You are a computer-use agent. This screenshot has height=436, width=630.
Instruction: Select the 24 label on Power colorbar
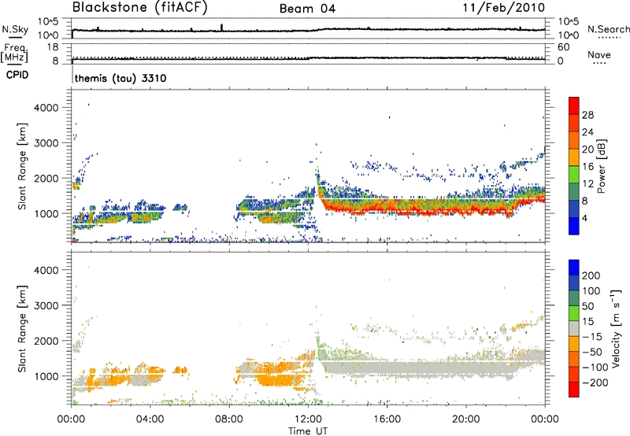(x=587, y=132)
